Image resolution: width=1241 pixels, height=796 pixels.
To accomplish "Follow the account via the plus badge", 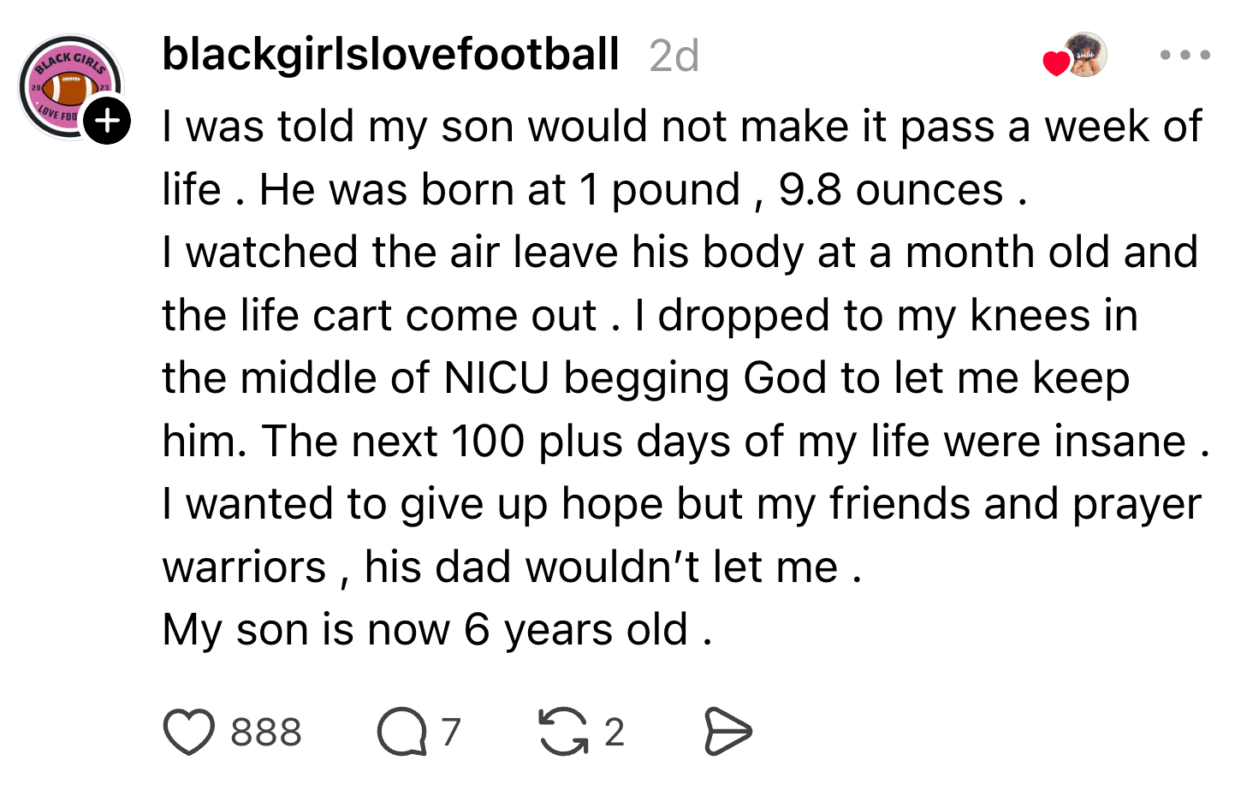I will point(107,121).
